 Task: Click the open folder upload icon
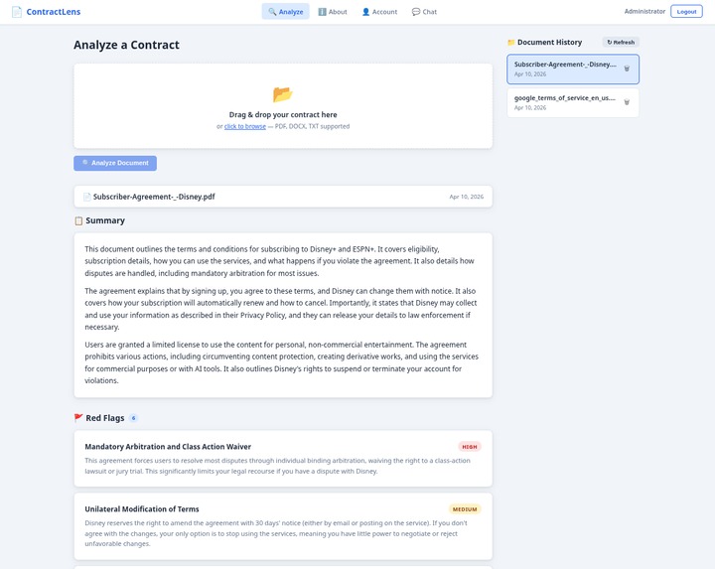(283, 94)
